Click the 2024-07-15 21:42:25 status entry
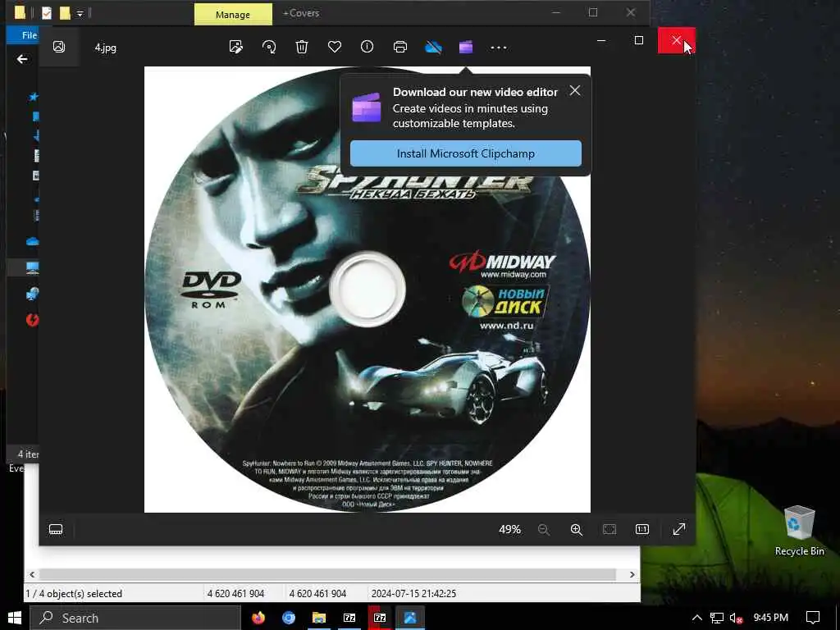840x630 pixels. [413, 594]
